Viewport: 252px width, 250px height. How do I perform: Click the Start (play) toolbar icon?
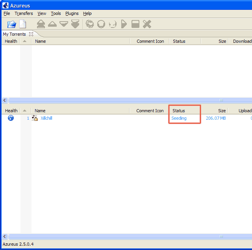coord(124,24)
